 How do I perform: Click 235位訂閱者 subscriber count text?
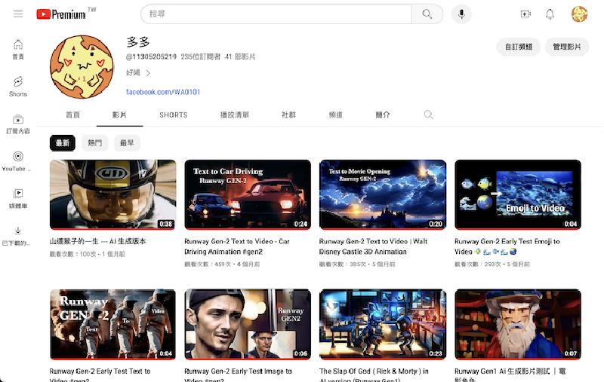coord(201,57)
